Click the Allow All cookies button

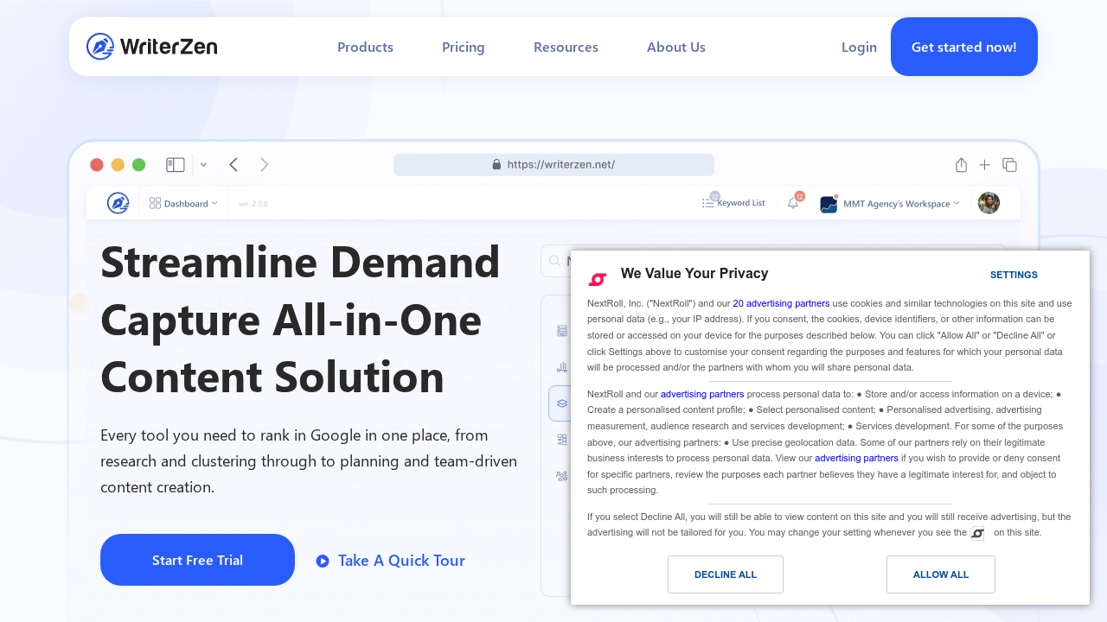tap(940, 574)
